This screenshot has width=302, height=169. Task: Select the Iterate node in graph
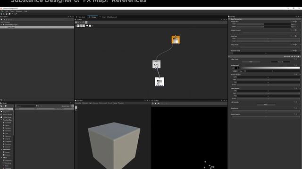(x=156, y=64)
